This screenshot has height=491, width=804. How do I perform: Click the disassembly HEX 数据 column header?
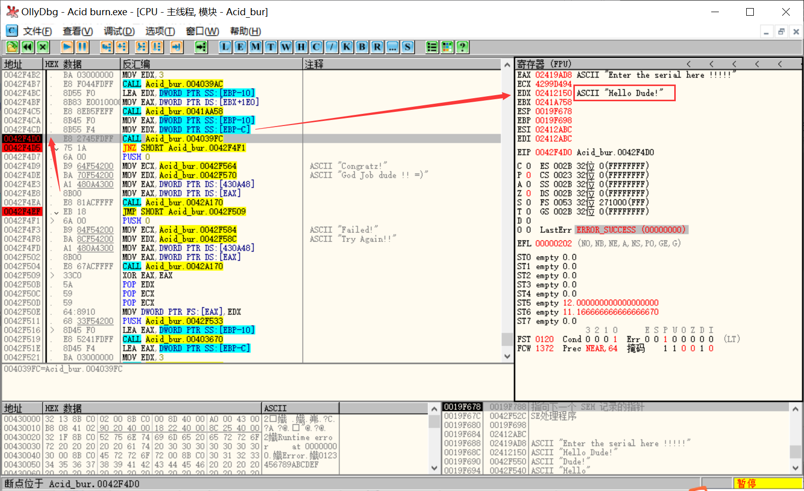point(82,64)
